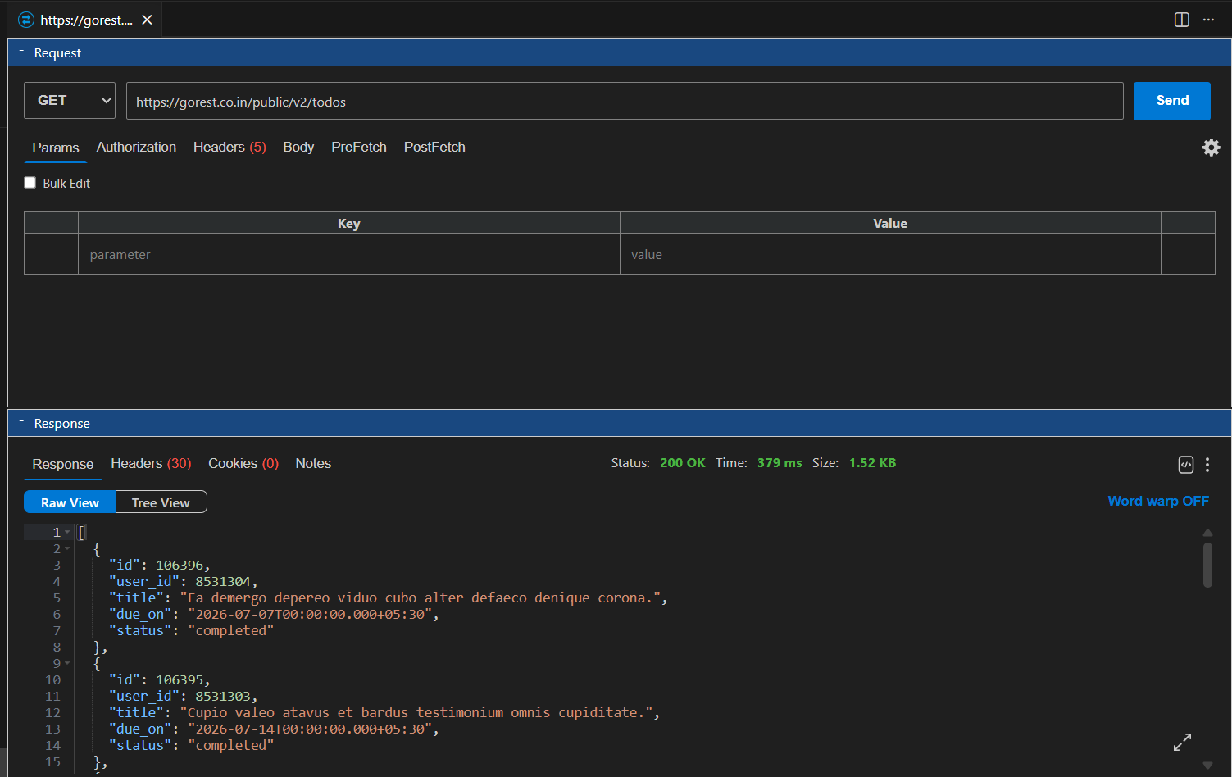Screen dimensions: 1232x777
Task: Open the request settings gear icon
Action: pyautogui.click(x=1211, y=147)
